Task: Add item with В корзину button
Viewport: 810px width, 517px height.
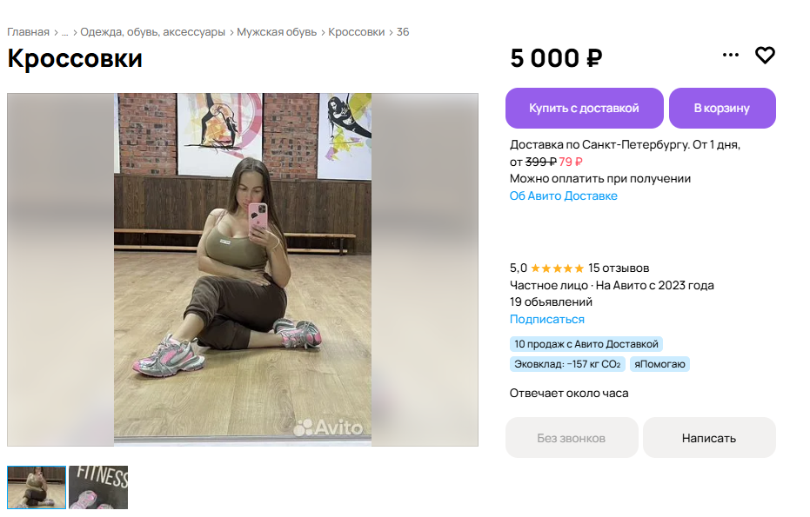Action: [x=721, y=109]
